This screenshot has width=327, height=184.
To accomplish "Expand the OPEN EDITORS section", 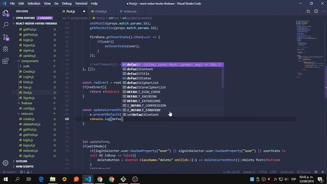I will (x=33, y=18).
